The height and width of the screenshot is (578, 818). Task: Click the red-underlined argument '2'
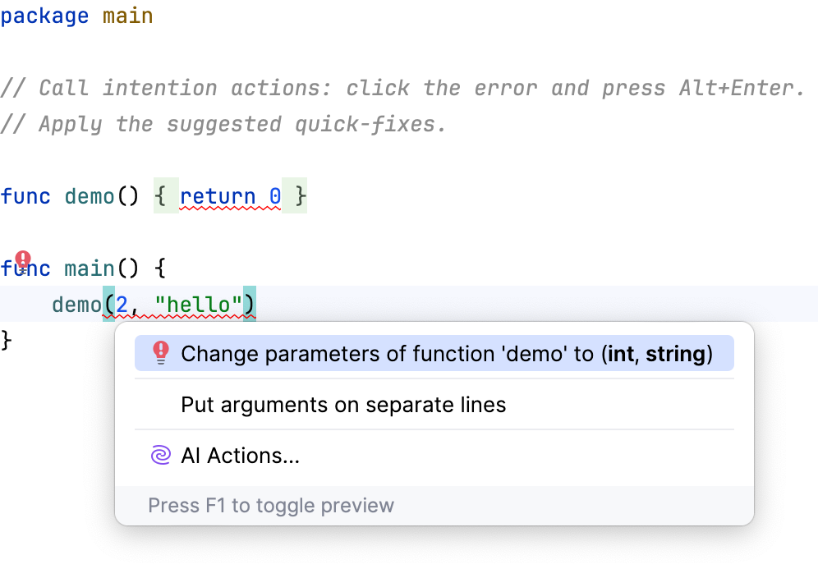[122, 304]
